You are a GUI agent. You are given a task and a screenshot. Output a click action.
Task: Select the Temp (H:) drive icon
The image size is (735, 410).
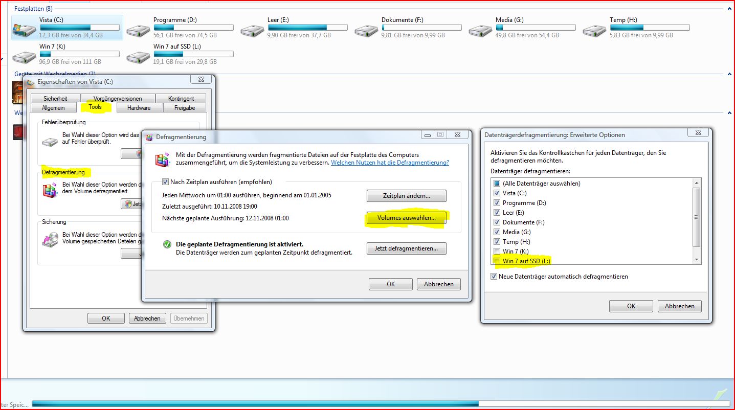[x=594, y=30]
